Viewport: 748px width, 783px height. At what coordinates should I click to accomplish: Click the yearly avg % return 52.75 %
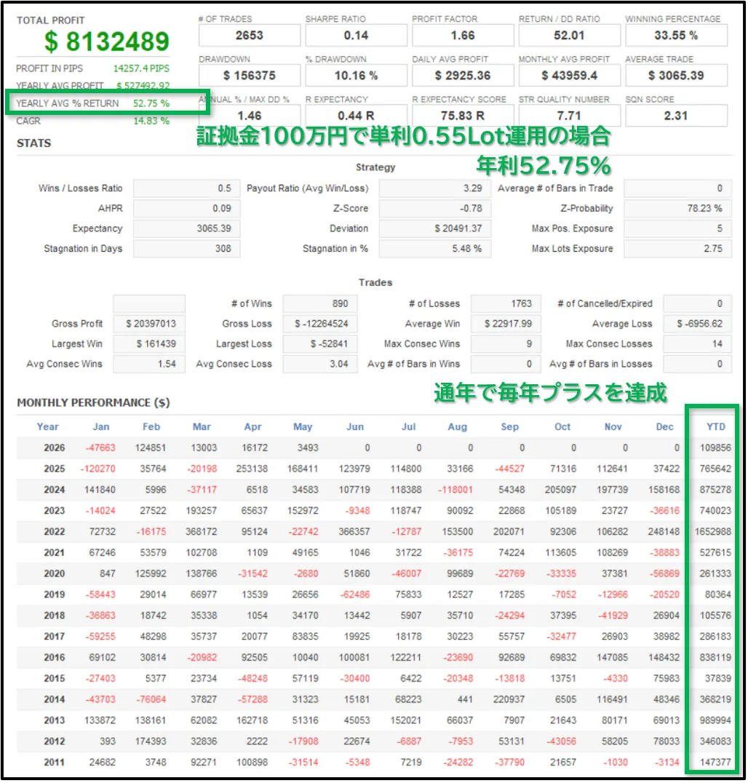[x=151, y=103]
